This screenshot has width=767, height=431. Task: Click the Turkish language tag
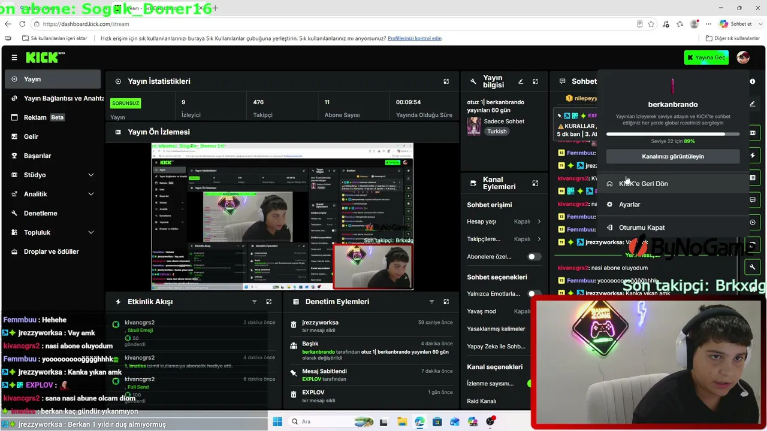(x=497, y=131)
